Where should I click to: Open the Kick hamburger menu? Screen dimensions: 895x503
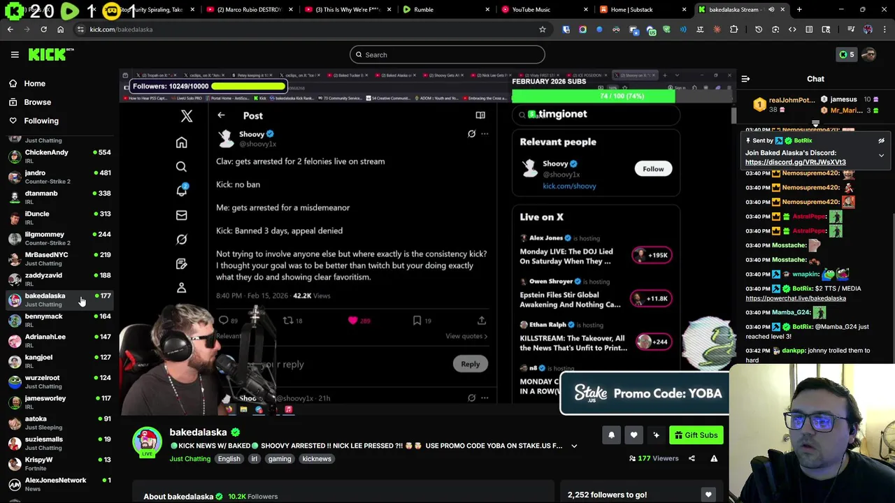(15, 54)
